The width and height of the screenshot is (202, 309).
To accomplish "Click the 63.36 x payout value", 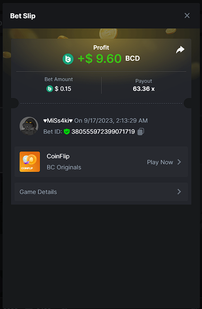I will coord(144,89).
